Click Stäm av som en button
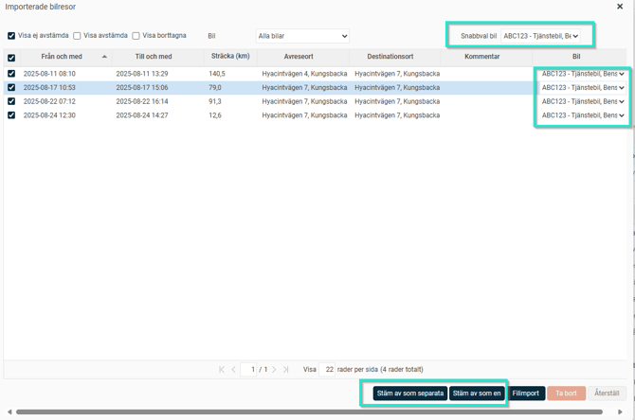Viewport: 635px width, 420px height. tap(477, 394)
